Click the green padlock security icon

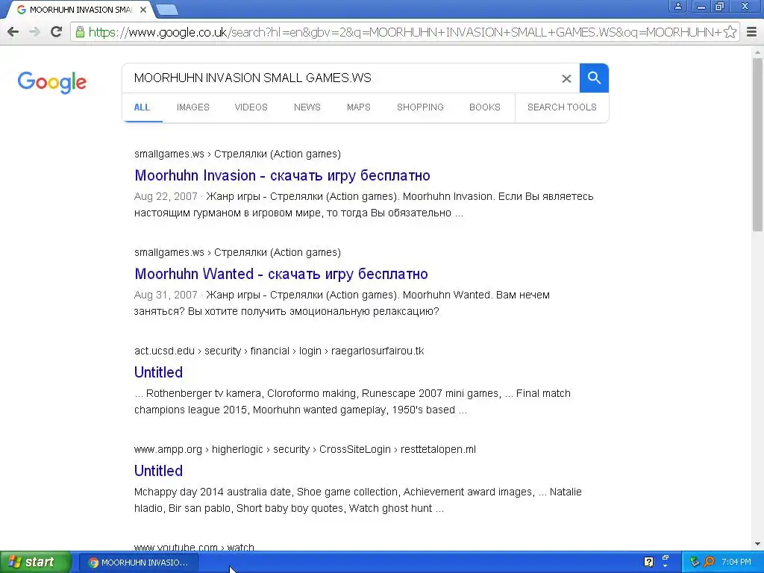pos(80,32)
